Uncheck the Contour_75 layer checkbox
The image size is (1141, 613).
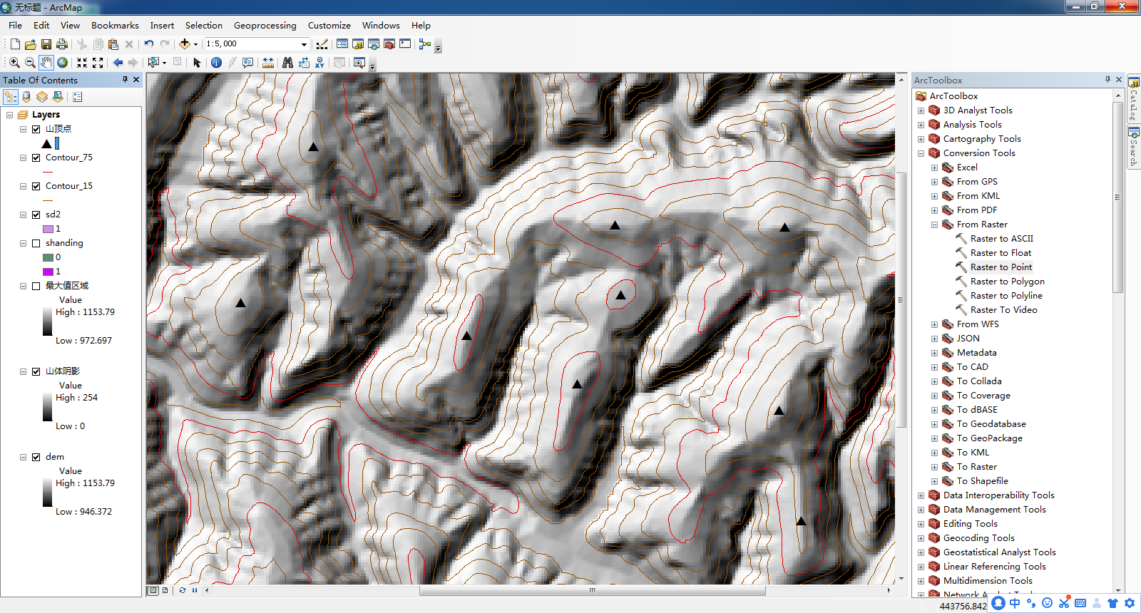(36, 158)
